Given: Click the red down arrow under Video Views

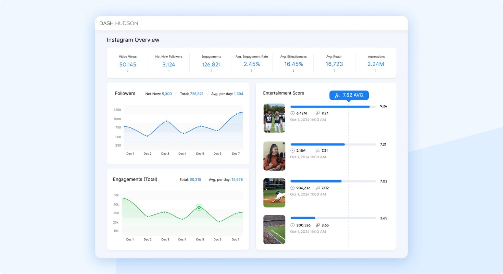Looking at the screenshot, I should 128,70.
